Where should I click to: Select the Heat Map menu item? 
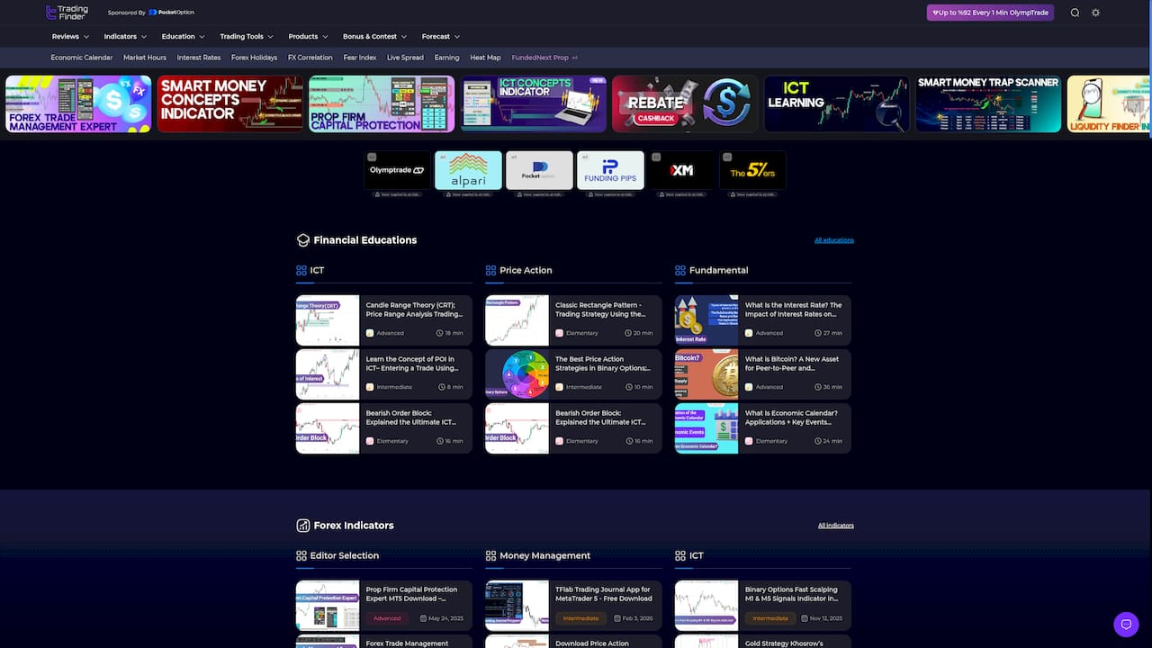[485, 57]
